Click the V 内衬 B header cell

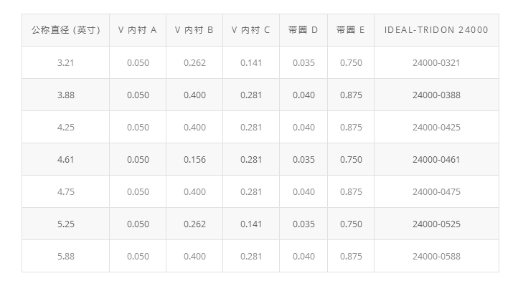194,30
